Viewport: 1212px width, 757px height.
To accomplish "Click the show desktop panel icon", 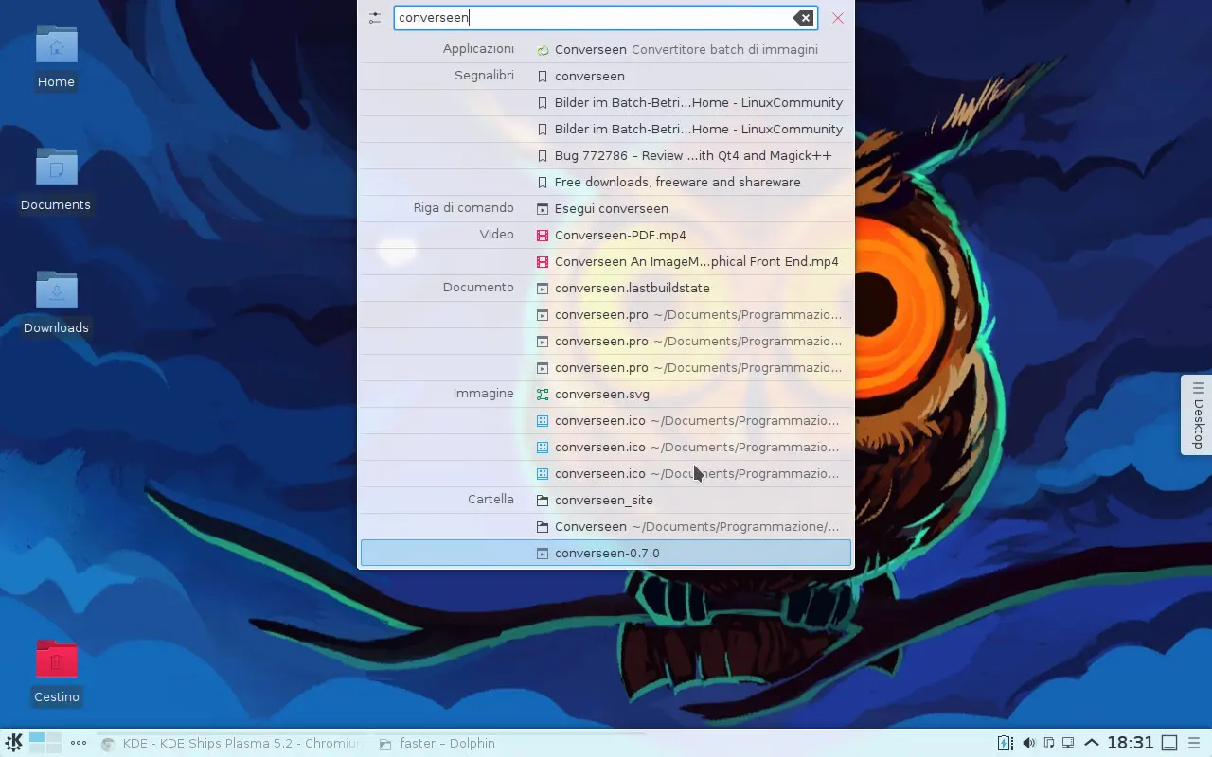I will coord(1169,743).
